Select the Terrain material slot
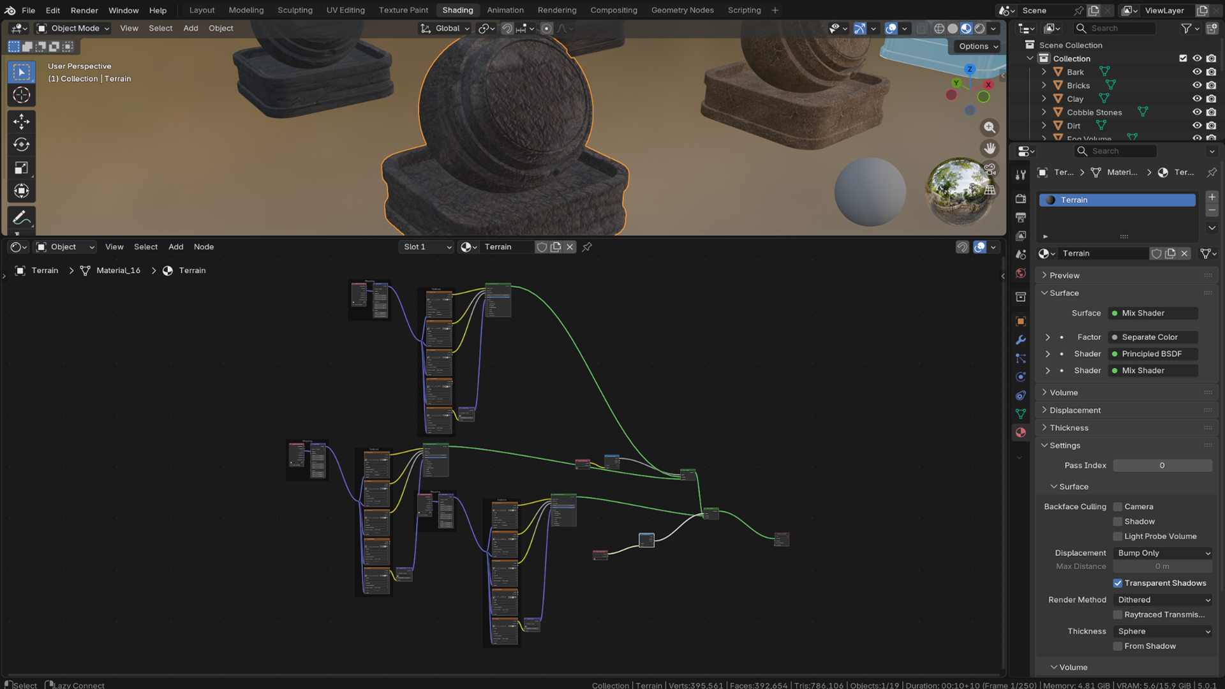Viewport: 1225px width, 689px height. (x=1117, y=200)
